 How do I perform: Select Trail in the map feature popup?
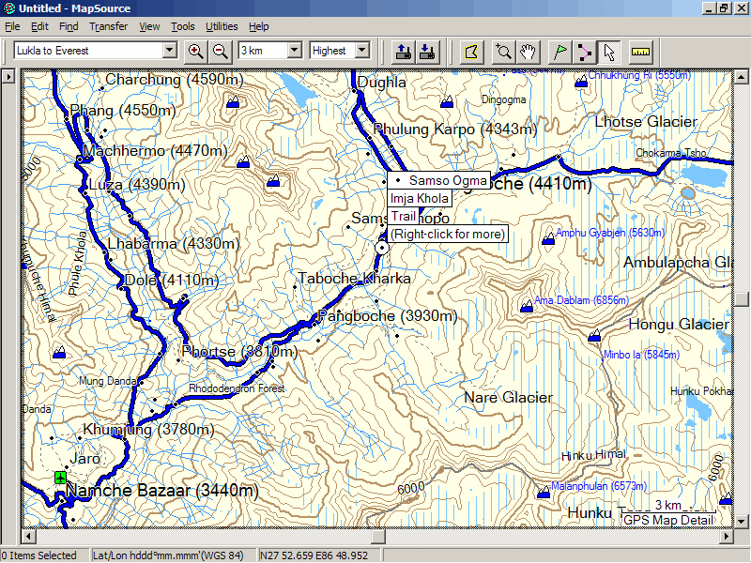(x=402, y=216)
